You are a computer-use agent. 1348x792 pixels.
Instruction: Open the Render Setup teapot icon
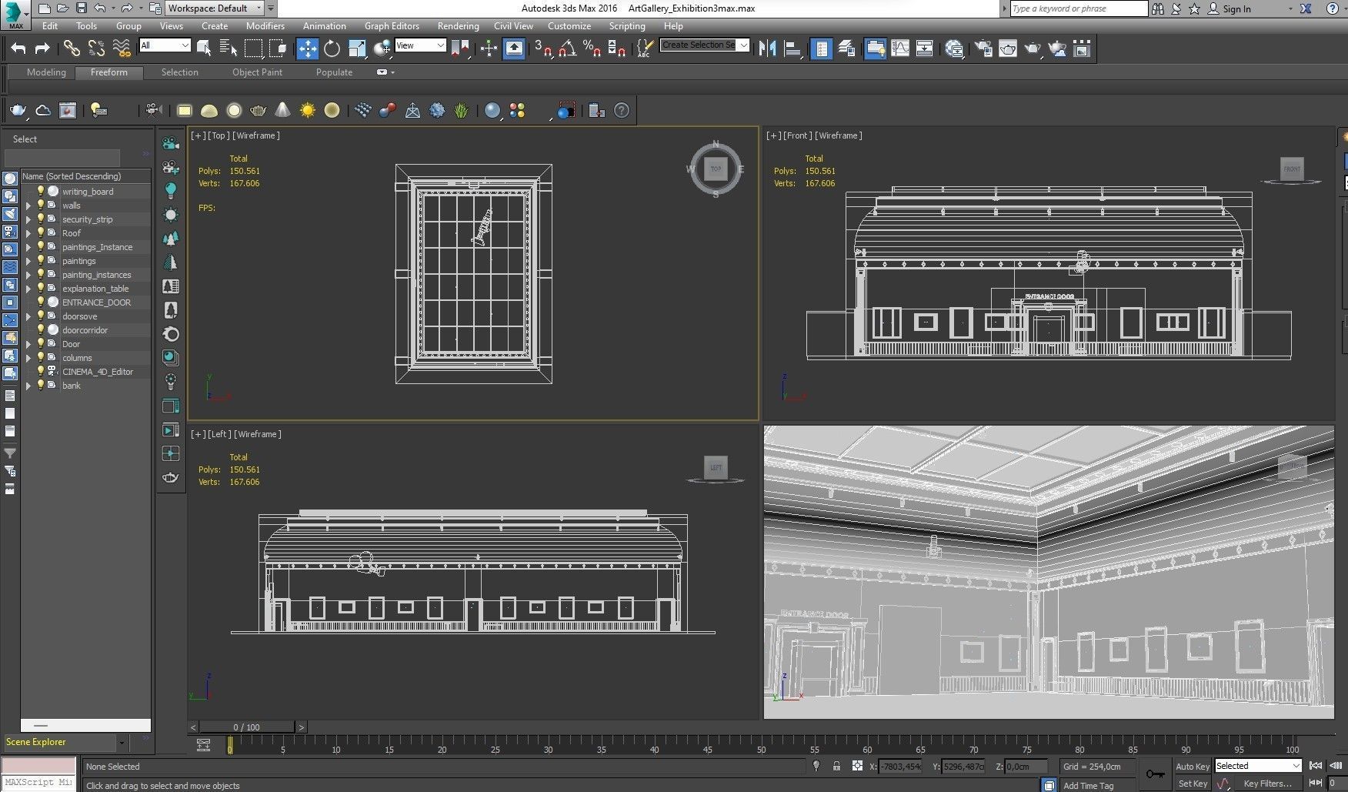coord(983,48)
